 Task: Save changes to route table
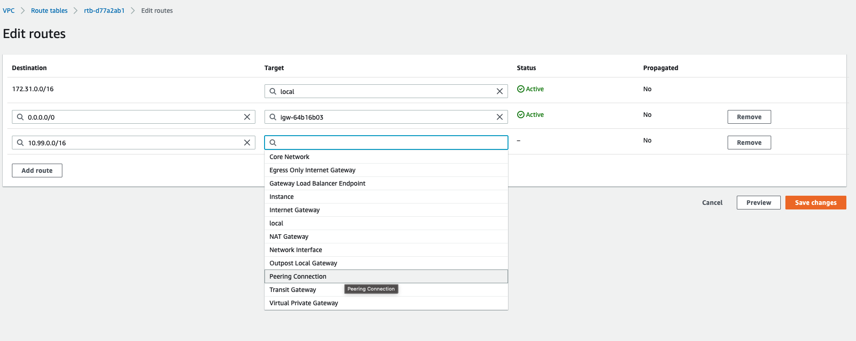coord(816,203)
